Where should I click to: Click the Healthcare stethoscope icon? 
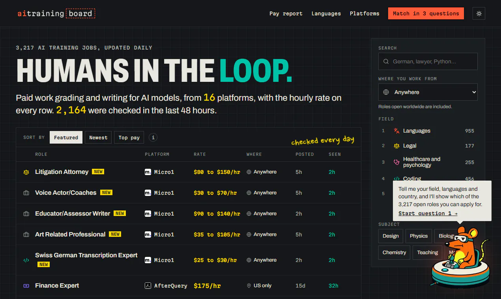(396, 162)
